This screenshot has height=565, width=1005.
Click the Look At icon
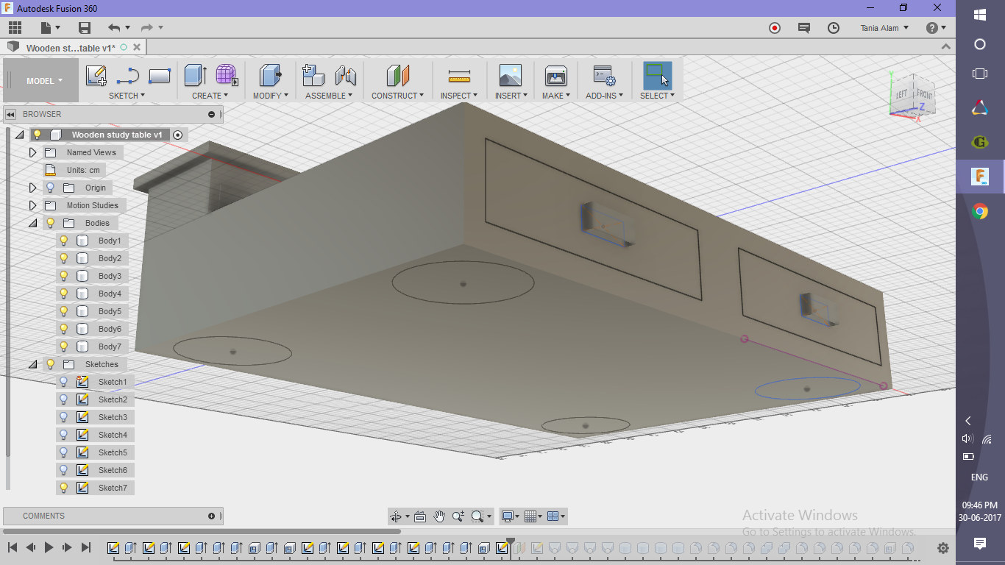[420, 516]
